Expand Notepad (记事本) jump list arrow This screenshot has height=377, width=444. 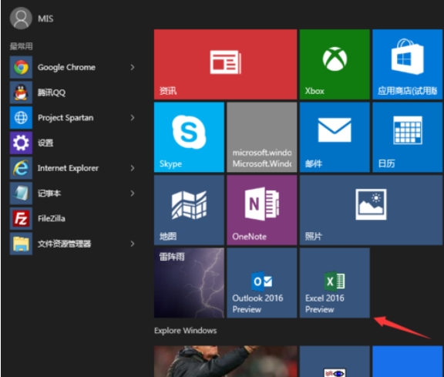[x=133, y=194]
